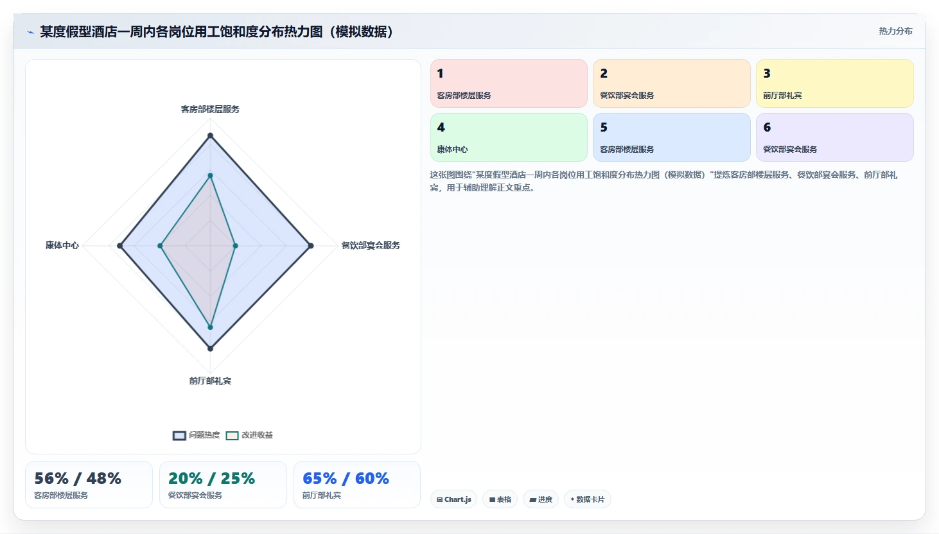
Task: Click the 康体中心 radar axis label
Action: click(62, 245)
